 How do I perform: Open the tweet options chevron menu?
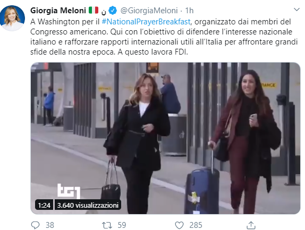click(x=296, y=10)
